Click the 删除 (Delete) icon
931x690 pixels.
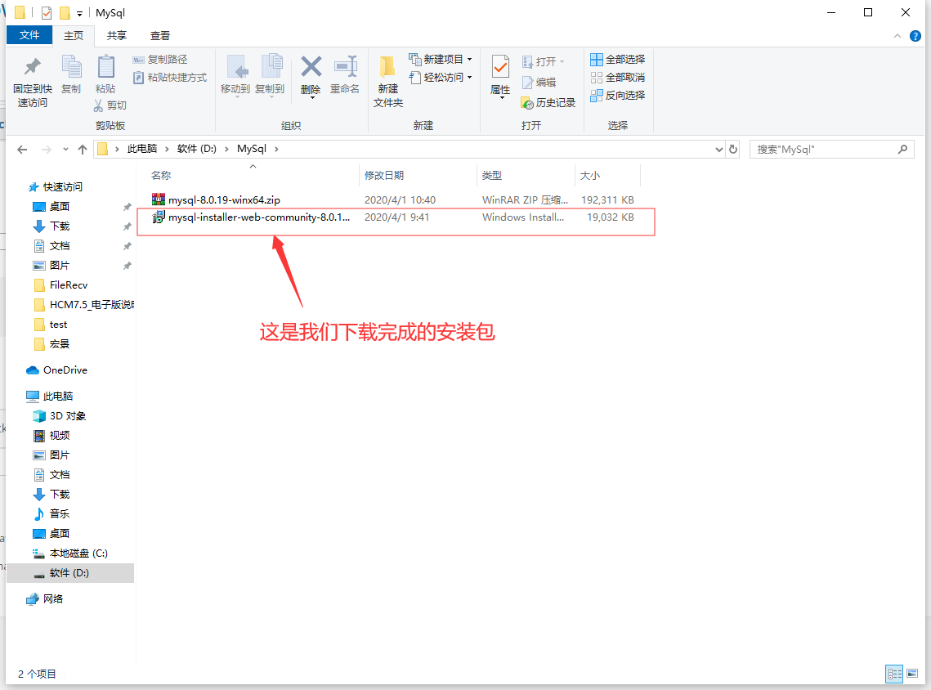(311, 74)
